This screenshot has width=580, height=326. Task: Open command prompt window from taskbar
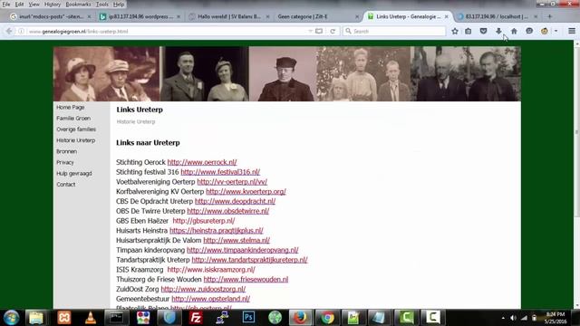[117, 318]
